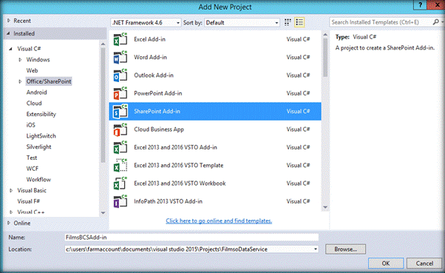Select the Windows category label

(x=38, y=60)
